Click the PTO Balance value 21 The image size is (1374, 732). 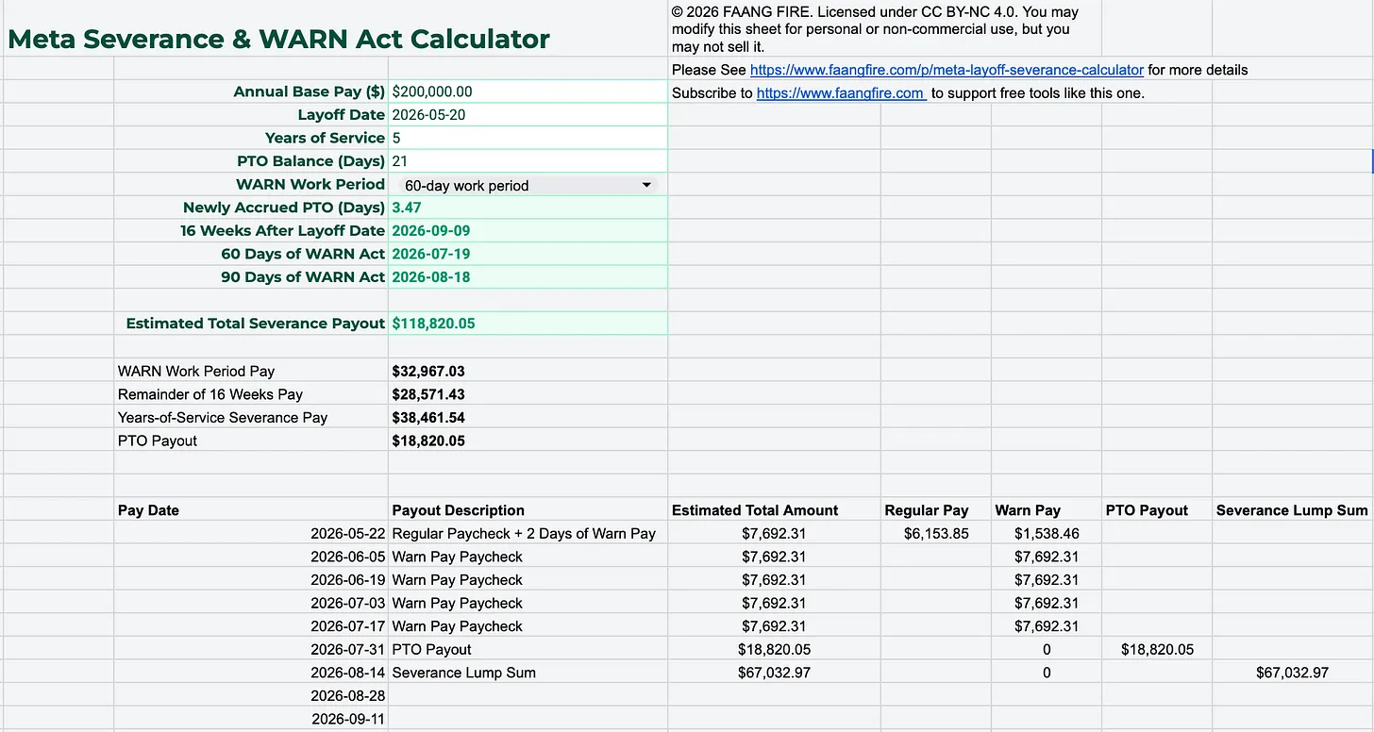pyautogui.click(x=528, y=161)
